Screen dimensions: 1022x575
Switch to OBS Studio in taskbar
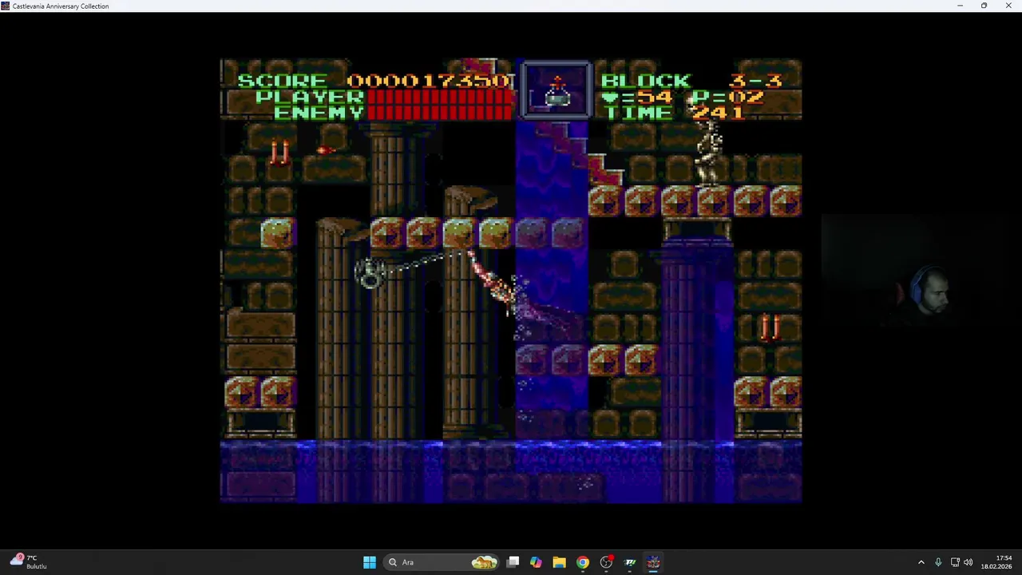click(x=607, y=562)
